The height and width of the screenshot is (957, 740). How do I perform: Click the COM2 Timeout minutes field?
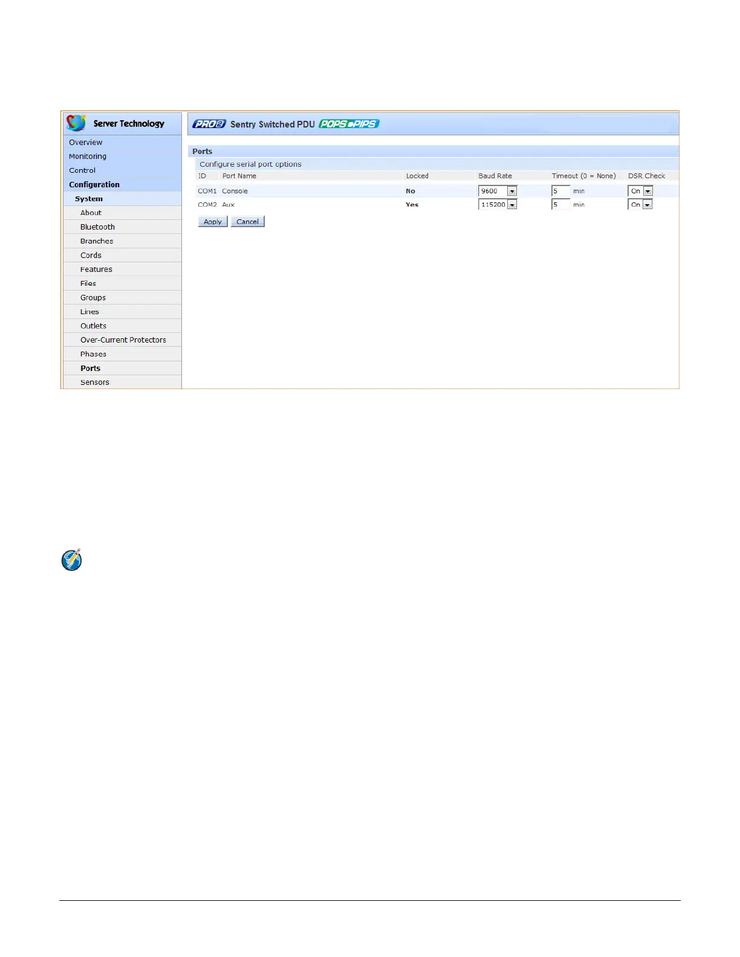[560, 205]
